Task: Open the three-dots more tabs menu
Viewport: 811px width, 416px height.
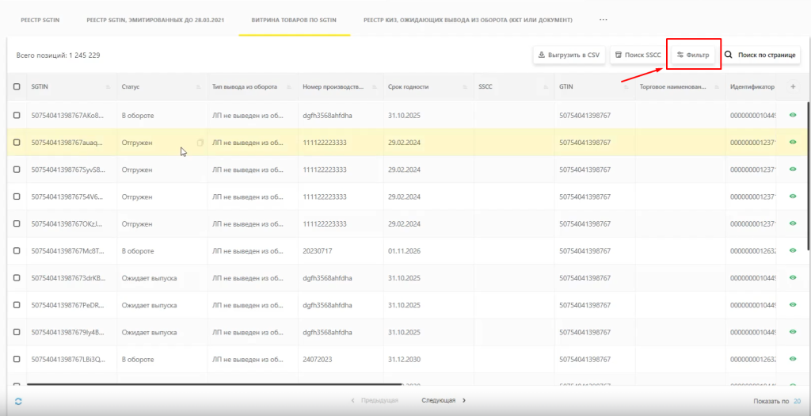Action: pyautogui.click(x=603, y=19)
